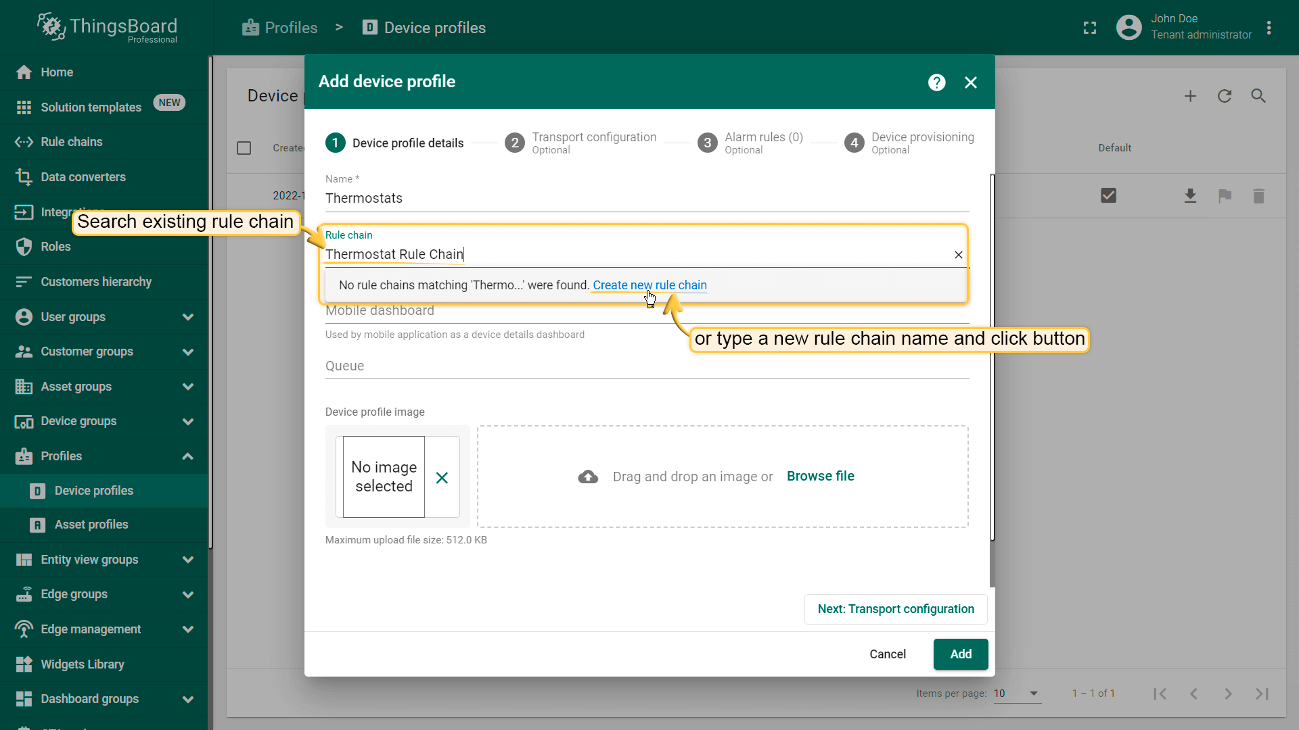Click the help question mark icon

click(x=936, y=82)
